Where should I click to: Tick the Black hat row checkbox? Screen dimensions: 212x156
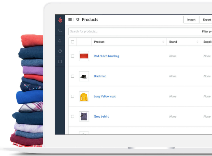[72, 76]
